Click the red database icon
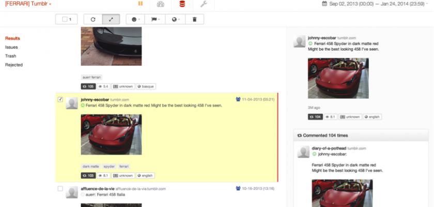The image size is (434, 207). pos(181,4)
